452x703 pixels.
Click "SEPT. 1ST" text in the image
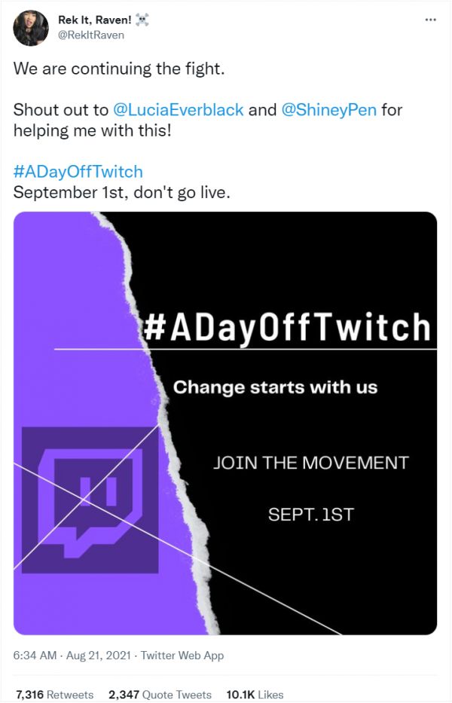tap(310, 515)
